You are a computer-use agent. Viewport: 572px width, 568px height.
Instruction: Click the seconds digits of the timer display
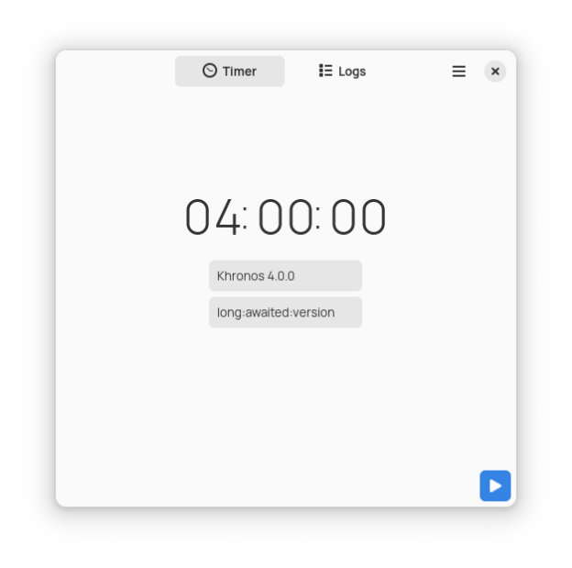(358, 217)
